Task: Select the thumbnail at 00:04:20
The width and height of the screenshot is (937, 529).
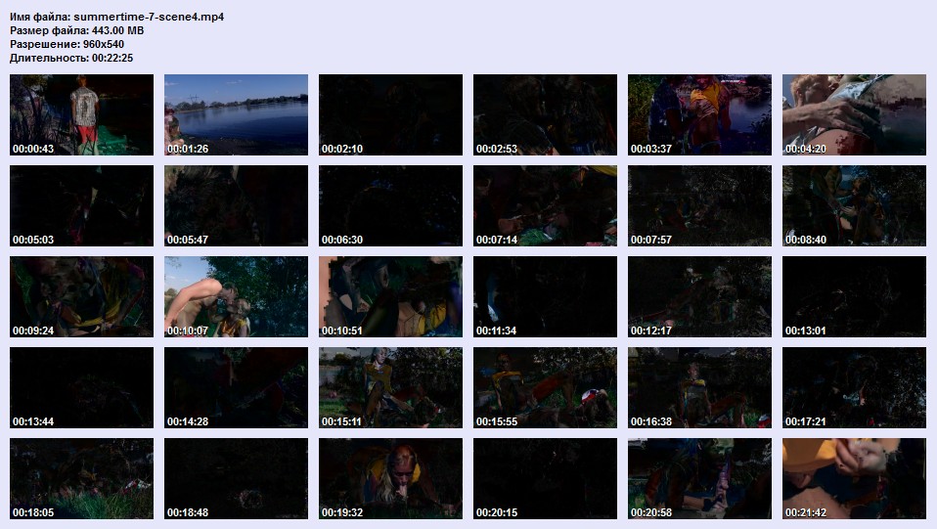Action: pos(854,114)
